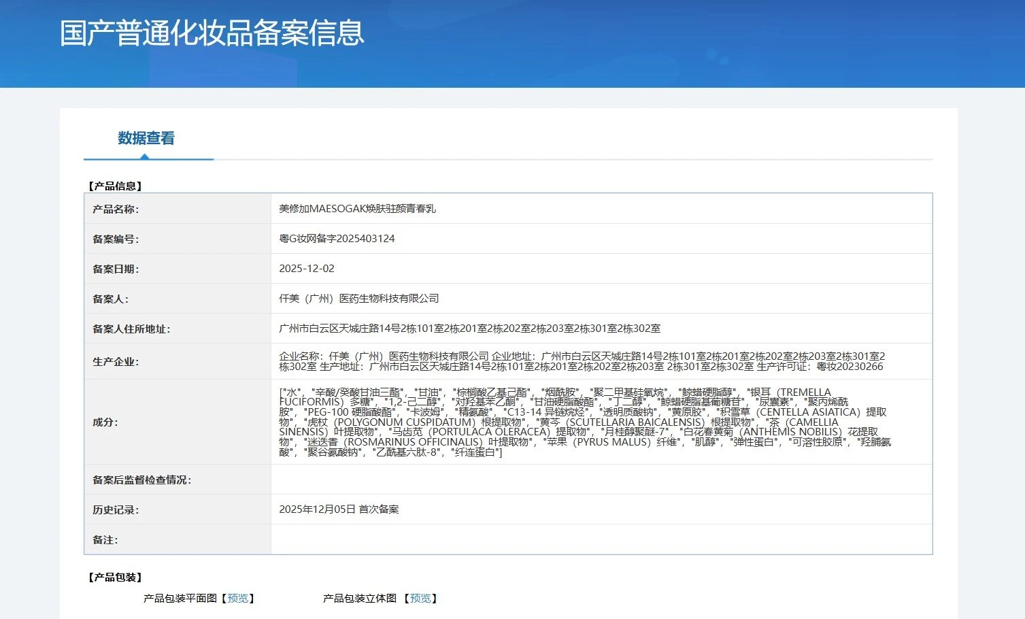Screen dimensions: 1025x619
Task: Select the 生产企业 details text
Action: tap(582, 361)
